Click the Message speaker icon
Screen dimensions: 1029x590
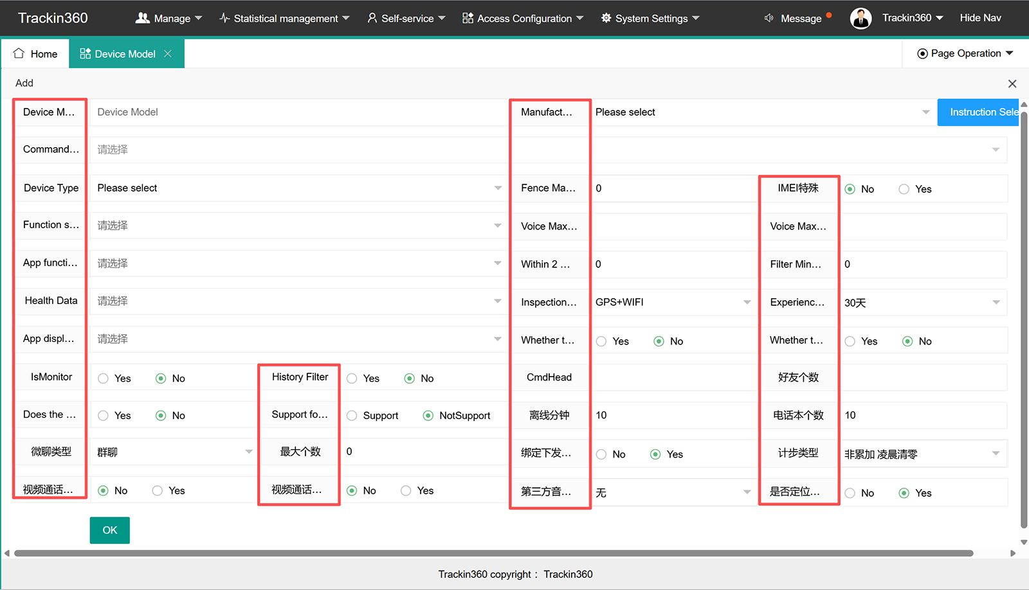click(x=769, y=18)
